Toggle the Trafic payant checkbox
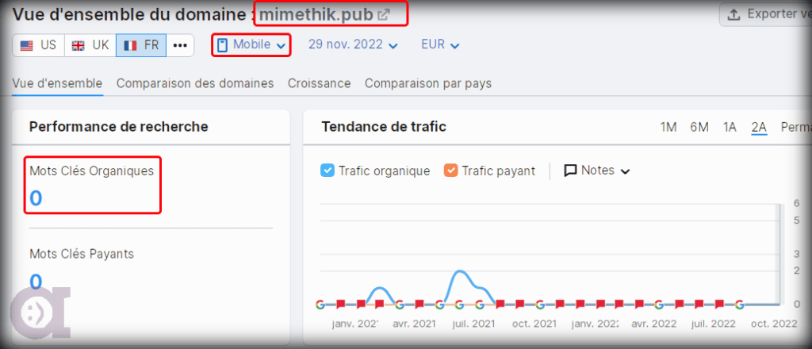Screen dimensions: 812x349 (x=451, y=171)
